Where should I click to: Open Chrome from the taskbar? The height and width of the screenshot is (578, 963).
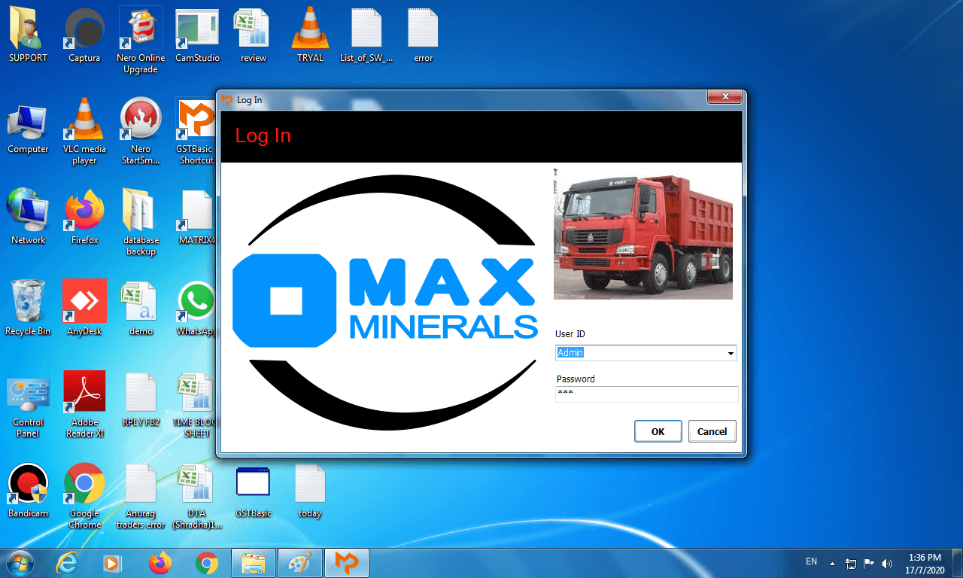coord(207,562)
